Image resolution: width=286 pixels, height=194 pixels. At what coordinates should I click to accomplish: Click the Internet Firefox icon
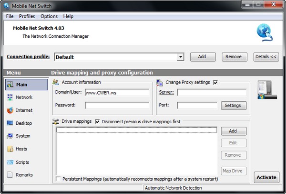tap(10, 110)
